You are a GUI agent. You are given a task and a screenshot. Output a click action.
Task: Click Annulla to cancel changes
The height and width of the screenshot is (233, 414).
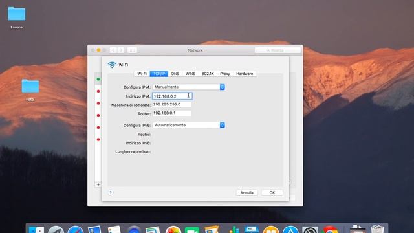pyautogui.click(x=247, y=193)
